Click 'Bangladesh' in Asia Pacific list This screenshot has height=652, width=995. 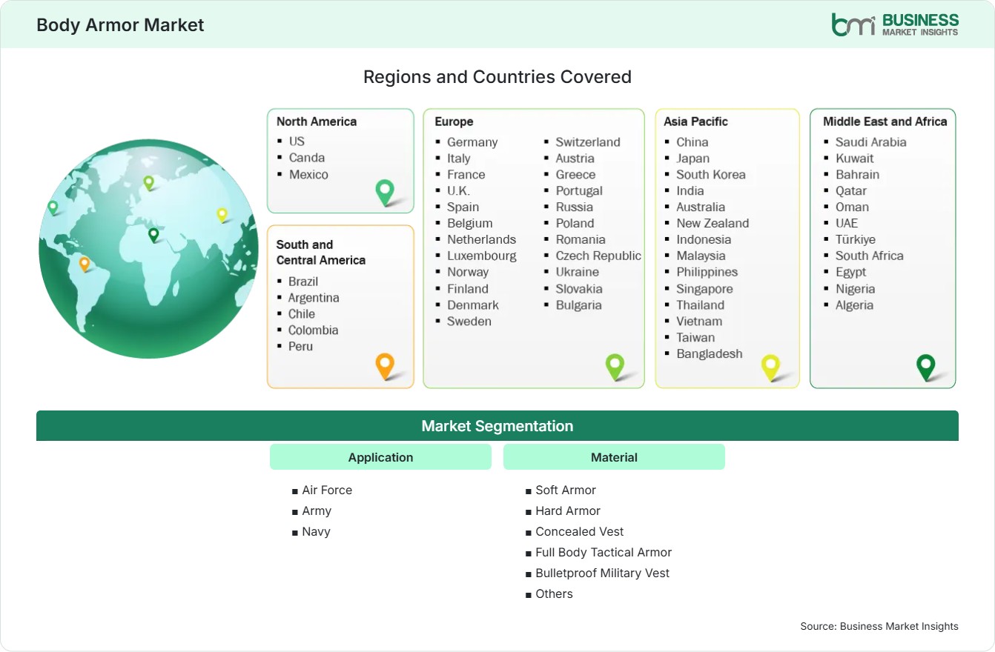click(710, 353)
